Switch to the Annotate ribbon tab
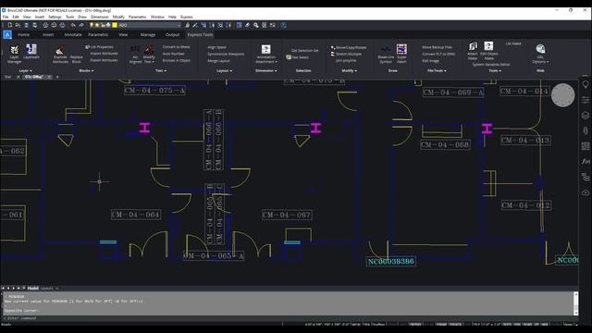Screen dimensions: 592x333 point(73,34)
